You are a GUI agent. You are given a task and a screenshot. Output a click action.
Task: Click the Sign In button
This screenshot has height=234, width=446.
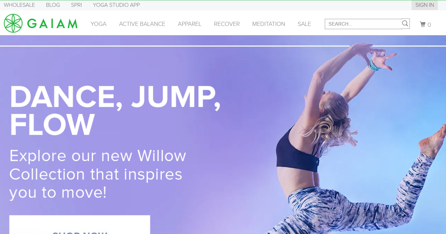[x=425, y=5]
